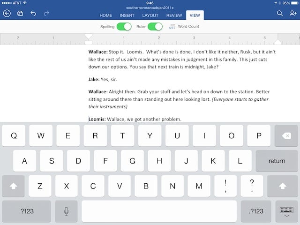Tap the B key
Screen dimensions: 300x225
(146, 186)
